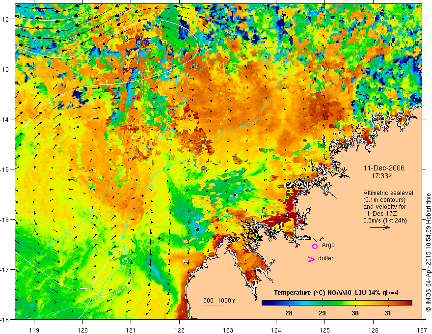The height and width of the screenshot is (334, 432).
Task: Click the '200 1000m' isobath label
Action: (x=219, y=301)
